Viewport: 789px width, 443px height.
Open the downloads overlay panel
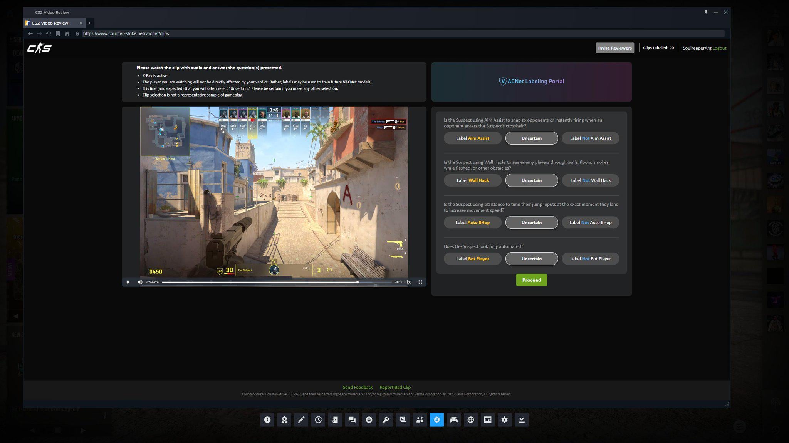point(369,420)
